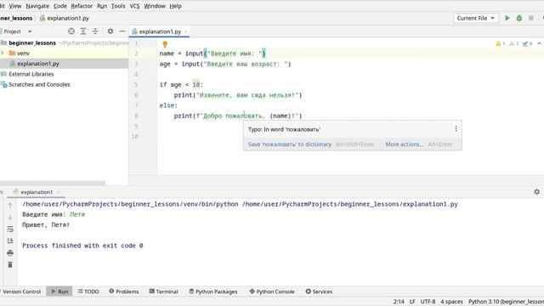Open Python Packages tool window

click(213, 292)
